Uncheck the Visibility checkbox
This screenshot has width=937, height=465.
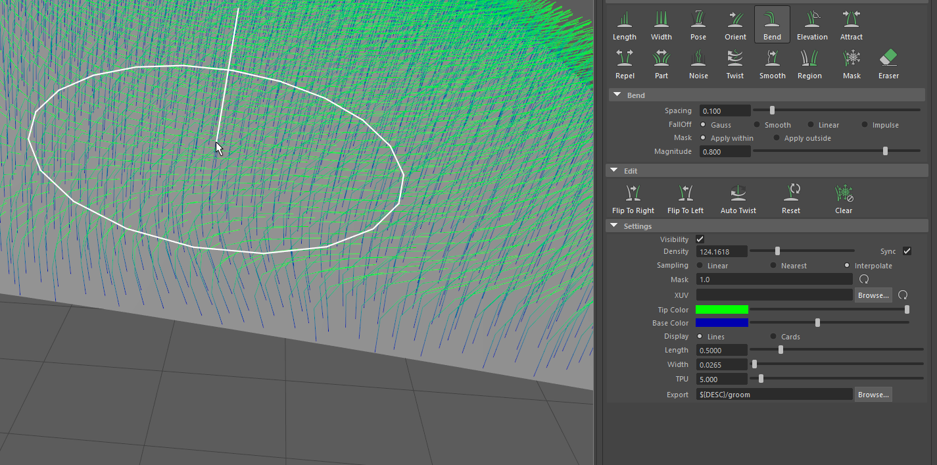coord(700,239)
